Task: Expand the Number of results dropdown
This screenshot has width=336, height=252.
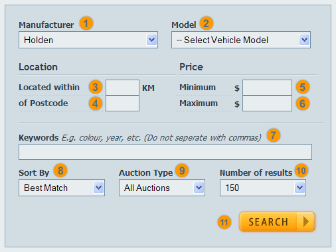Action: tap(263, 188)
